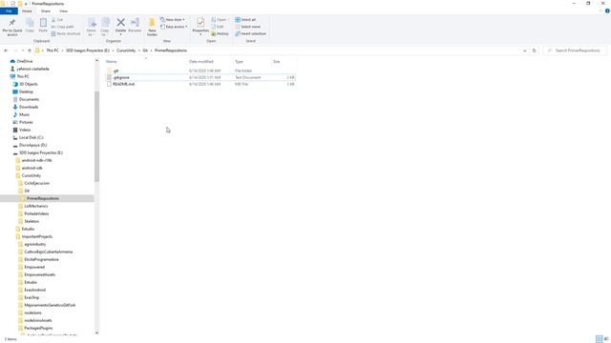Go back with the Back arrow

(x=6, y=50)
